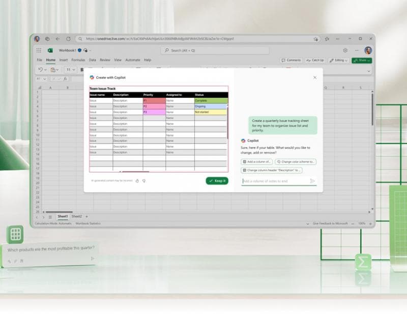Click the insert function fx icon
407x314 pixels.
click(65, 79)
